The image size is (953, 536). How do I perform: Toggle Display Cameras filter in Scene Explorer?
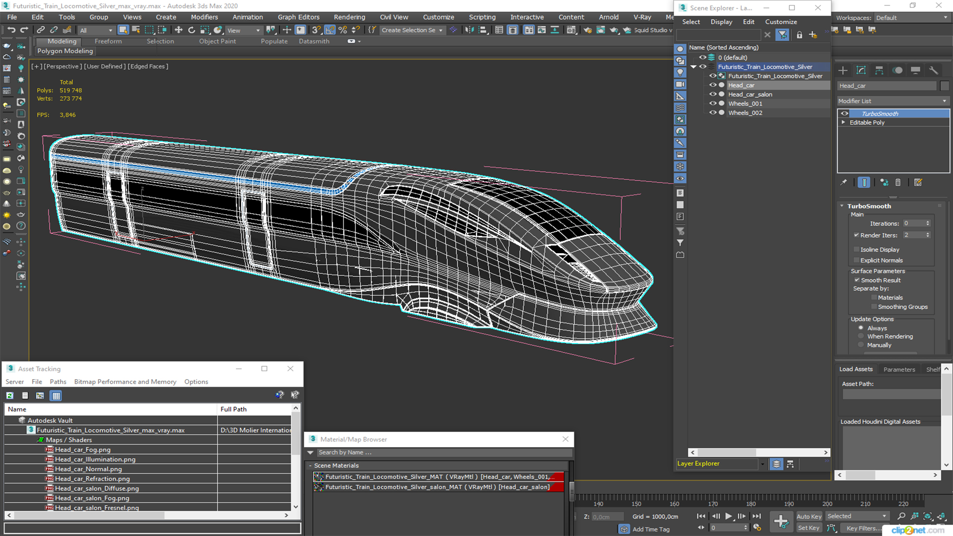pyautogui.click(x=680, y=84)
